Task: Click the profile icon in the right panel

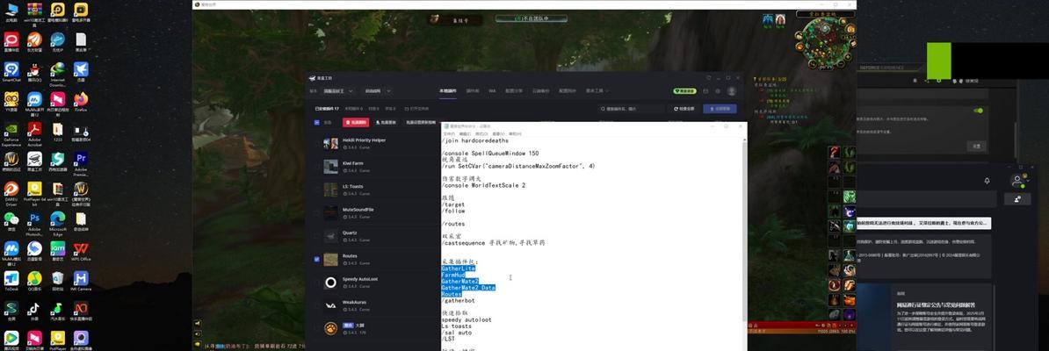Action: click(1017, 181)
